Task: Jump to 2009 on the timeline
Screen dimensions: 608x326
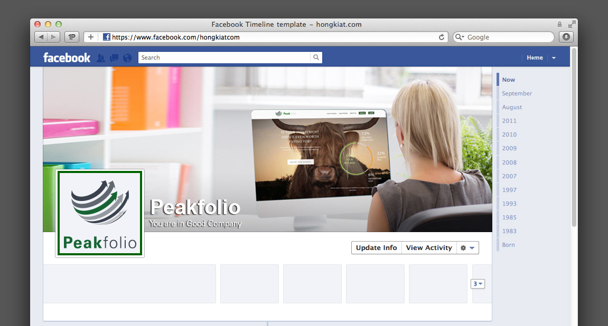Action: [x=509, y=148]
